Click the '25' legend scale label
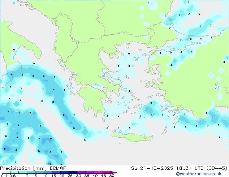The height and width of the screenshot is (177, 229). (70, 176)
